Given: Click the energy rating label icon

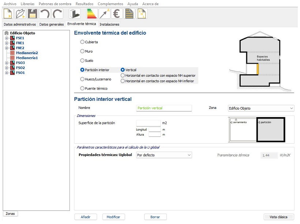Looking at the screenshot, I should coord(91,14).
